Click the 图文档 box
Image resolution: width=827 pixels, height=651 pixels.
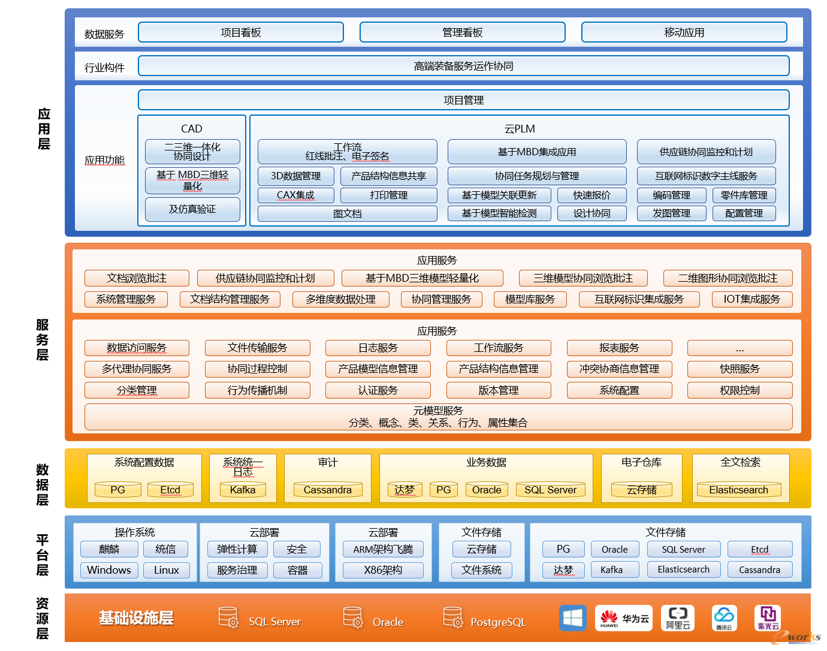348,213
